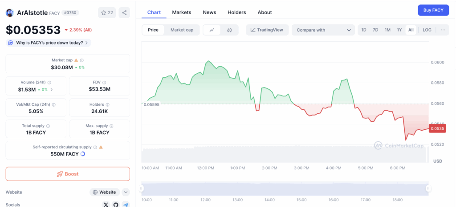Open the Telegram social icon
The height and width of the screenshot is (207, 456).
coord(126,204)
